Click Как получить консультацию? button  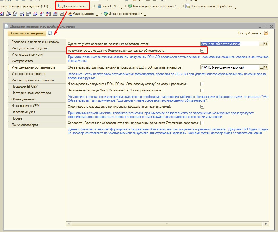(x=154, y=6)
